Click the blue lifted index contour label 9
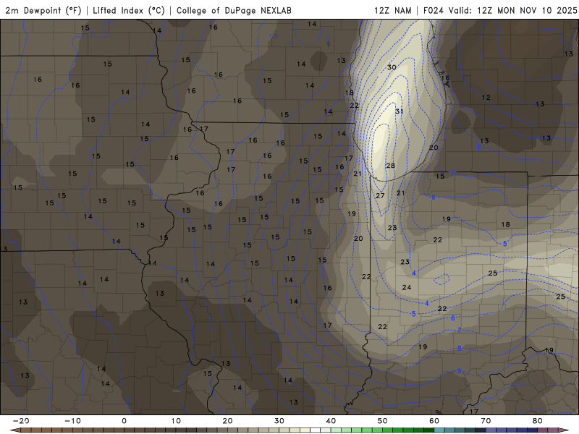This screenshot has width=579, height=434. click(x=460, y=371)
